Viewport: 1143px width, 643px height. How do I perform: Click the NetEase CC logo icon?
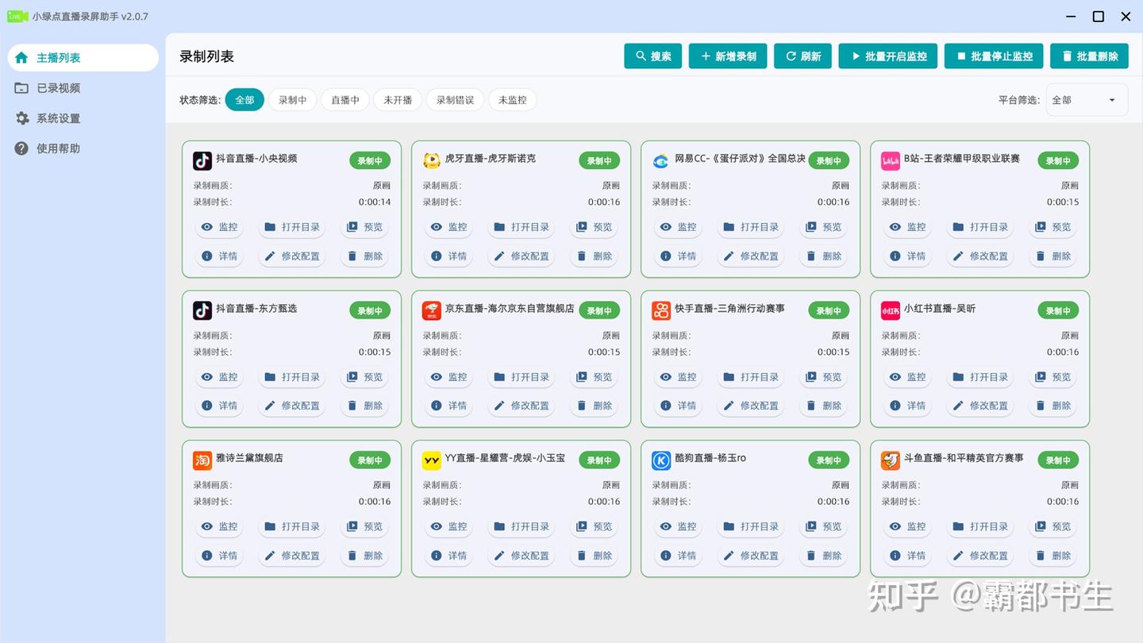pos(661,160)
